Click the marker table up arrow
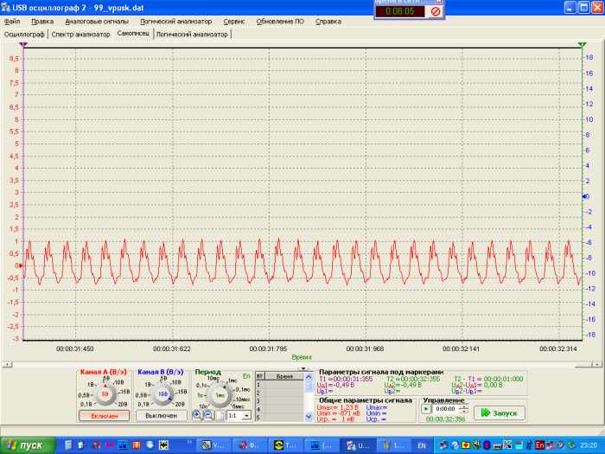The width and height of the screenshot is (605, 454). 309,377
